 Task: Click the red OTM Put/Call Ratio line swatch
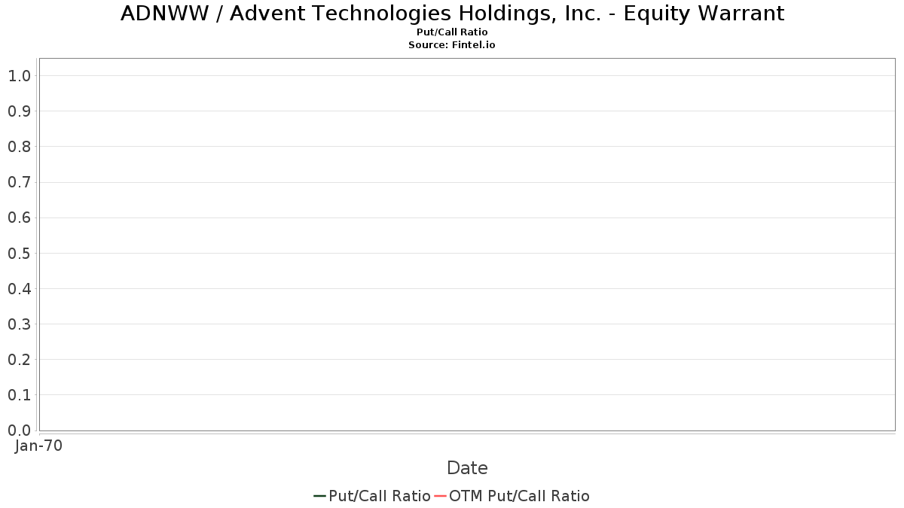point(441,496)
